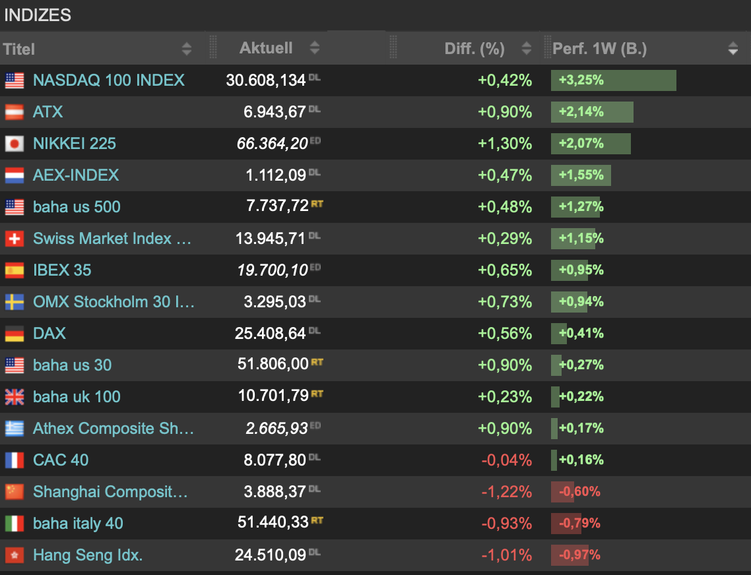Open the baha us 500 link

(x=77, y=206)
